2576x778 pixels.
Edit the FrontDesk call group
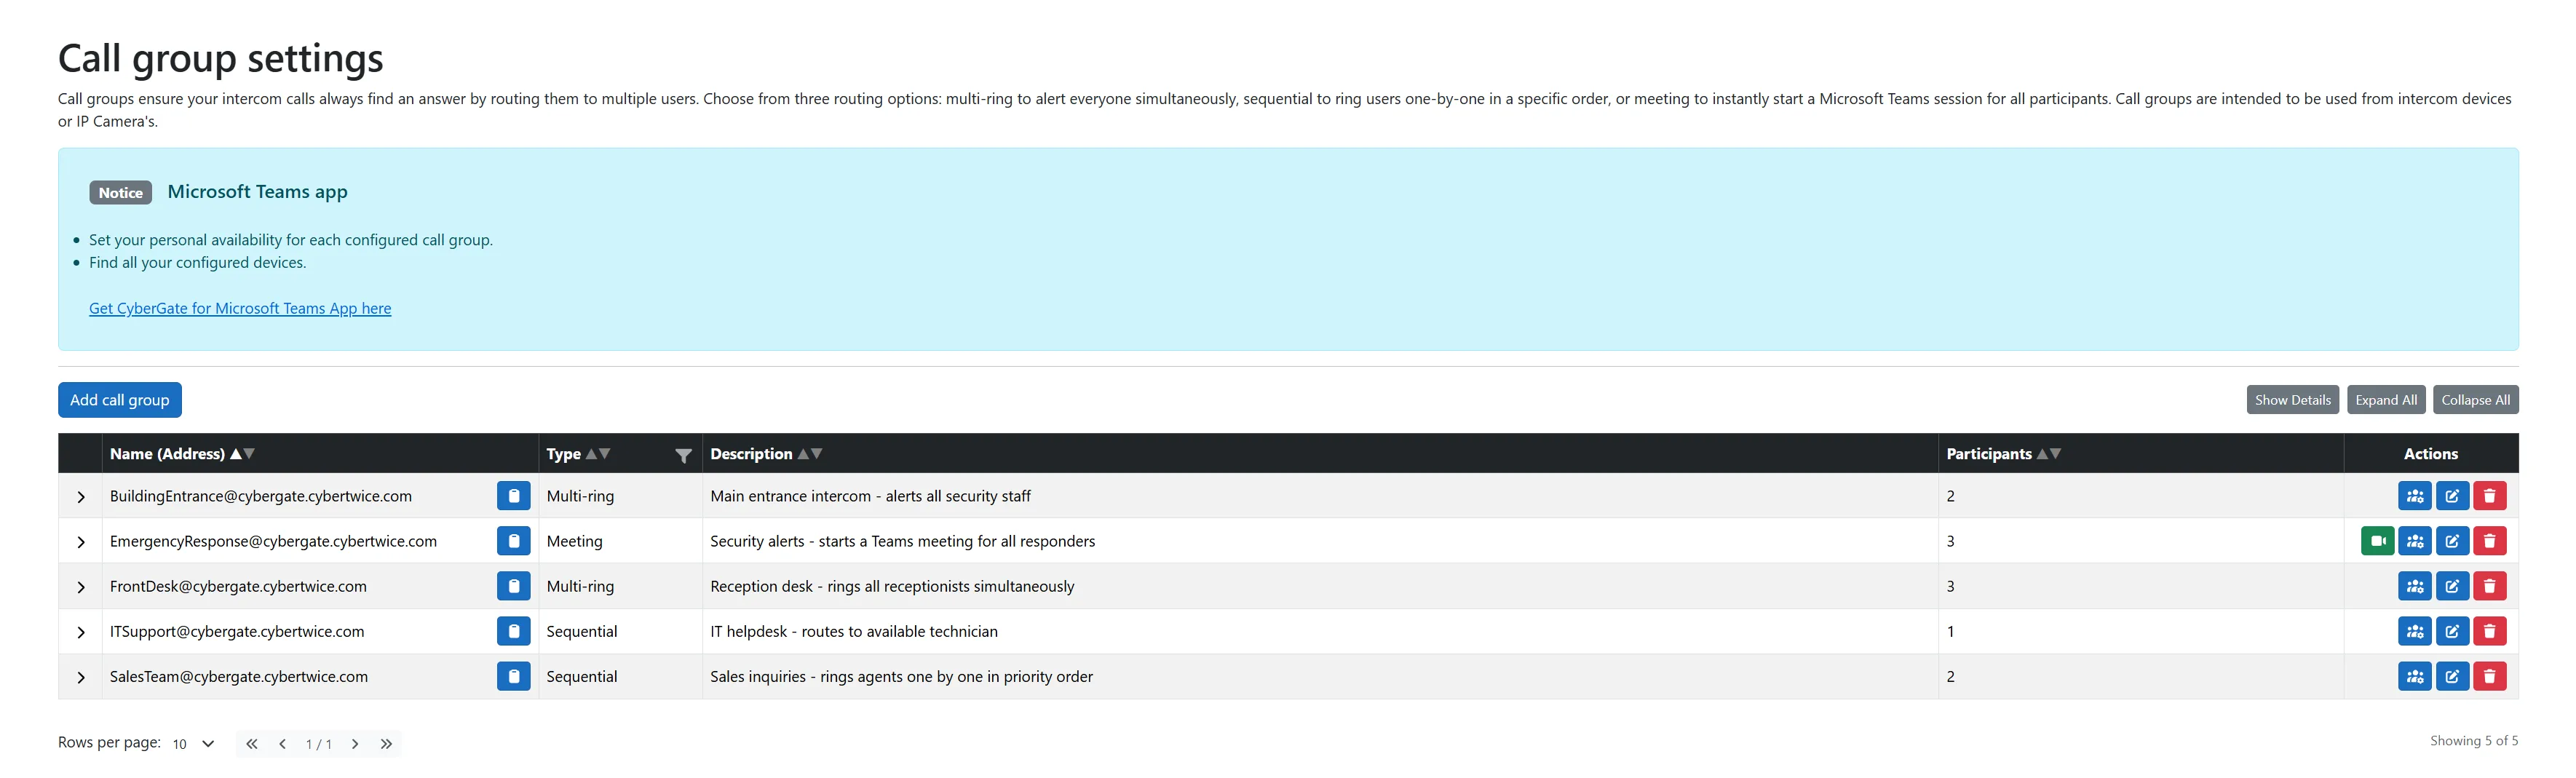click(2452, 586)
